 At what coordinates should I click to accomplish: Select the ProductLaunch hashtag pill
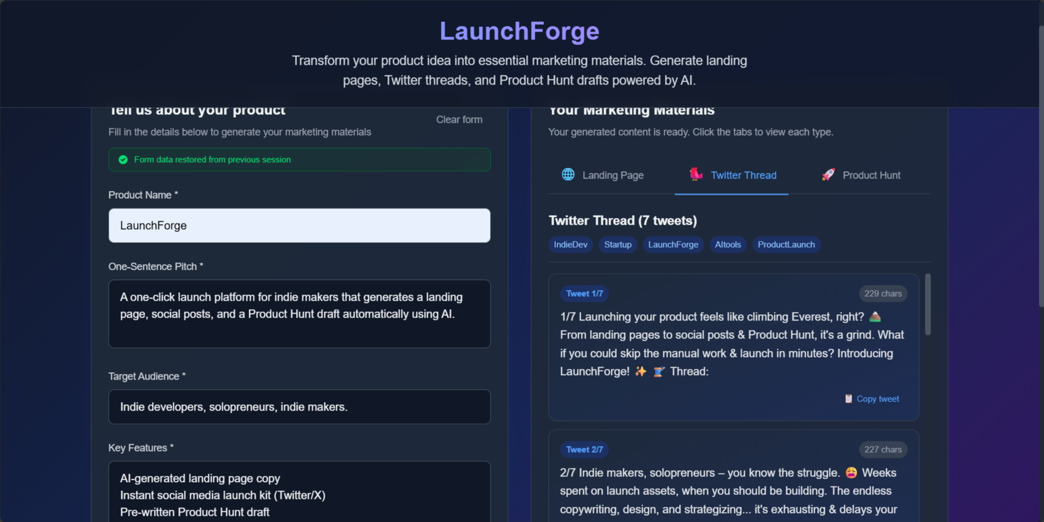click(786, 244)
